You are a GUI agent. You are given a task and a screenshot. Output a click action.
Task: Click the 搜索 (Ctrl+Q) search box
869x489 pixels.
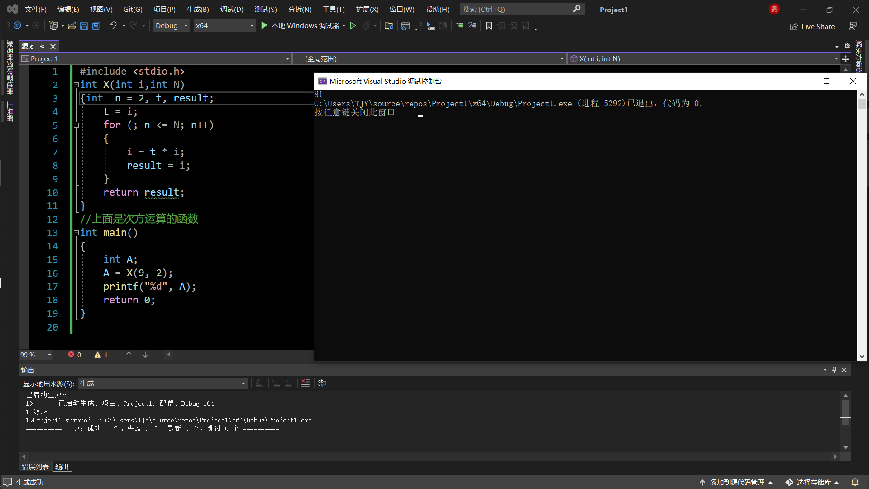point(516,9)
